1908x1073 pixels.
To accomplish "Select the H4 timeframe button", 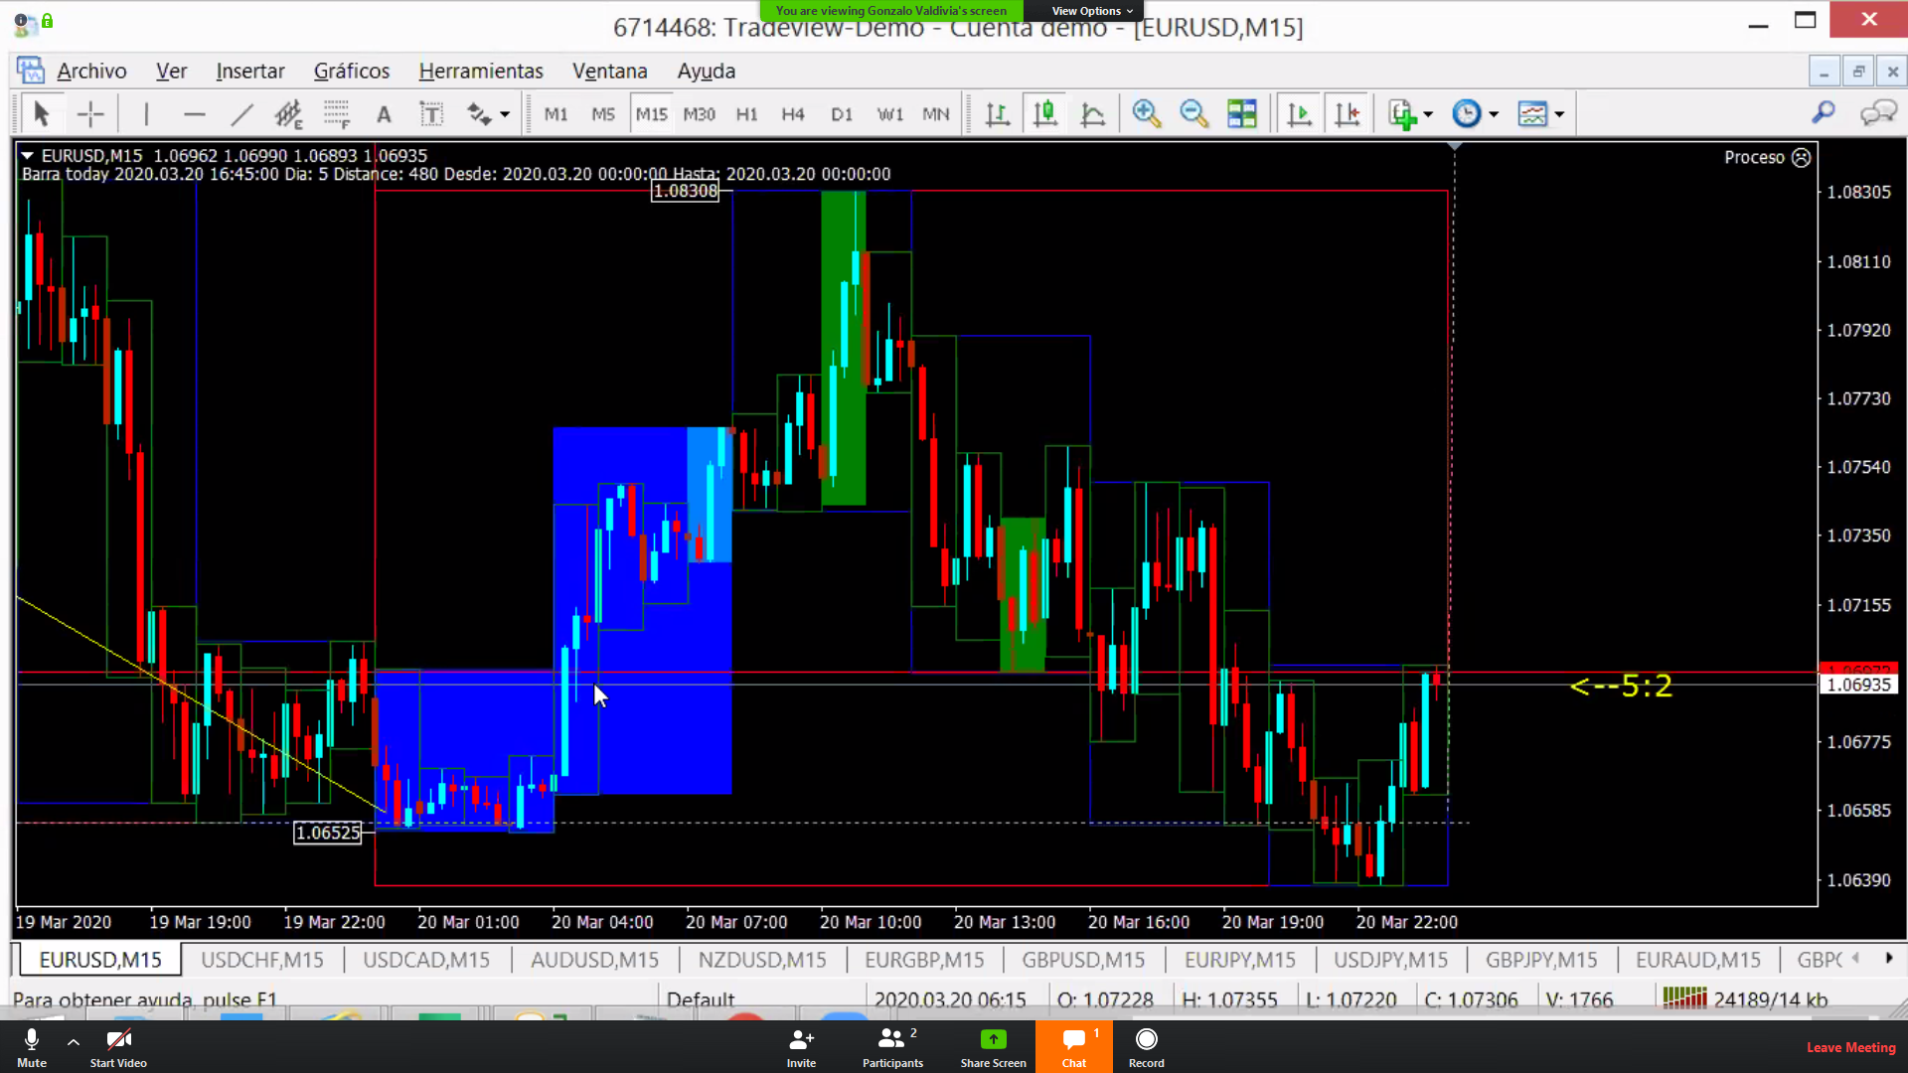I will point(792,114).
